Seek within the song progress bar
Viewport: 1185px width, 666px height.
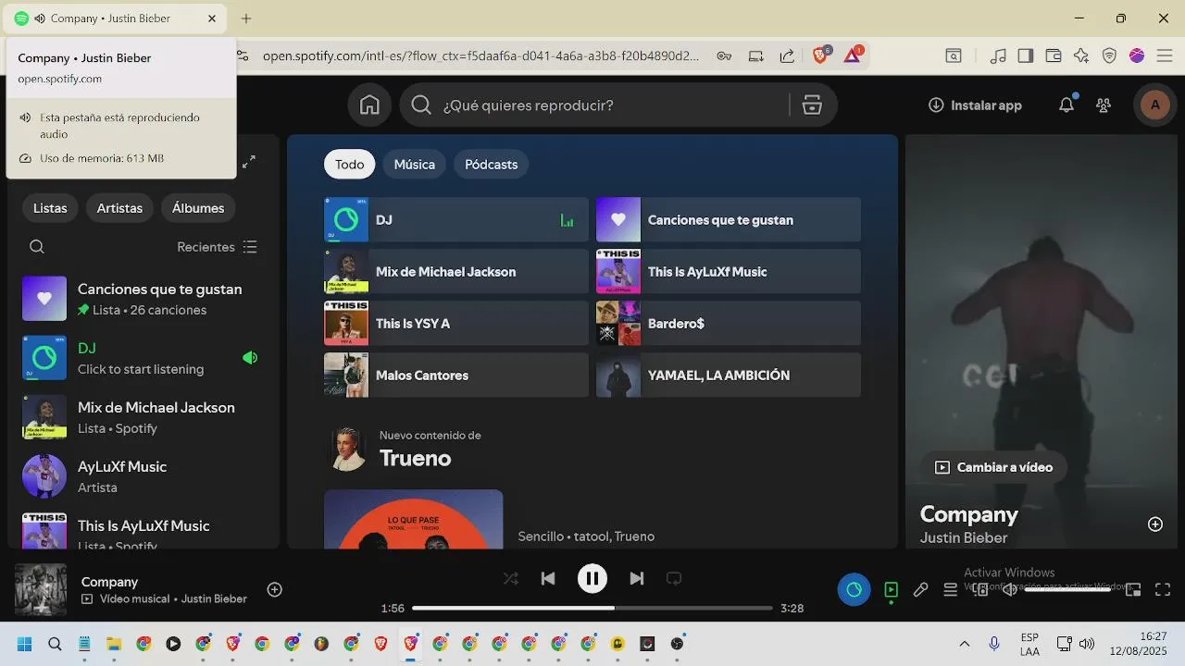592,608
